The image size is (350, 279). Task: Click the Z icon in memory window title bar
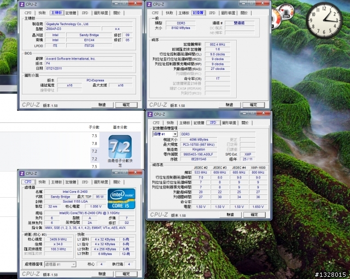pyautogui.click(x=149, y=4)
